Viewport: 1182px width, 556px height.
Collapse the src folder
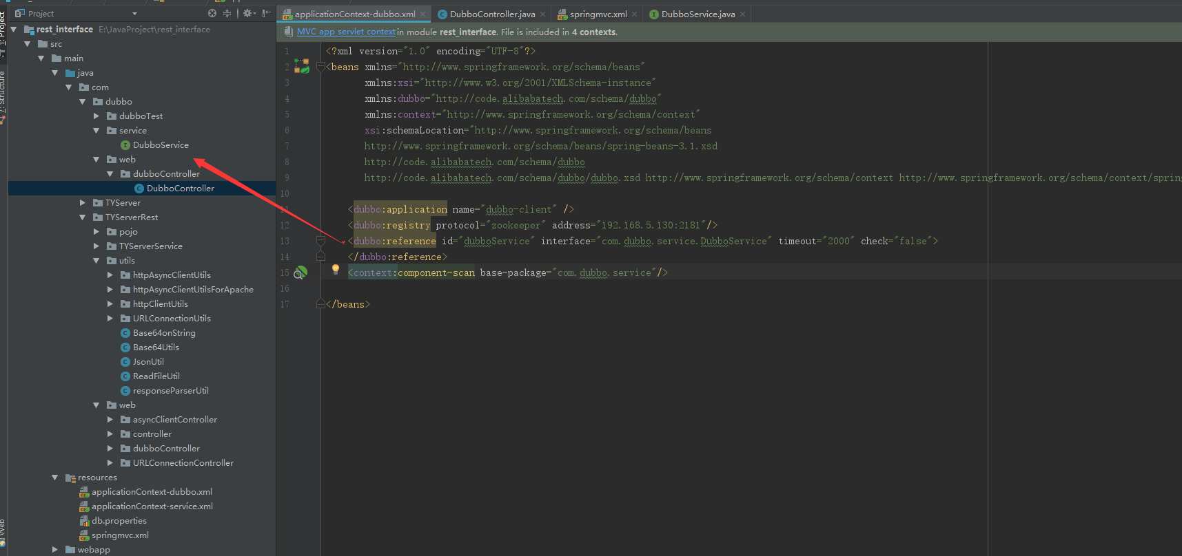point(27,44)
